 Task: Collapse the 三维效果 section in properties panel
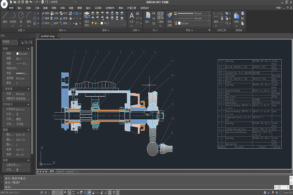pos(28,89)
